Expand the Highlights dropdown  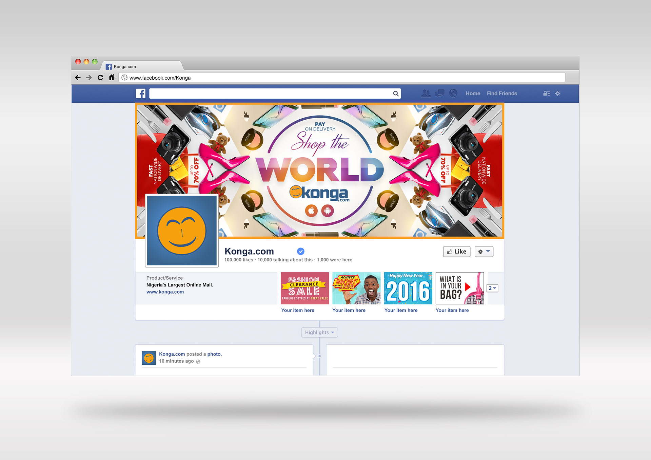pos(319,333)
